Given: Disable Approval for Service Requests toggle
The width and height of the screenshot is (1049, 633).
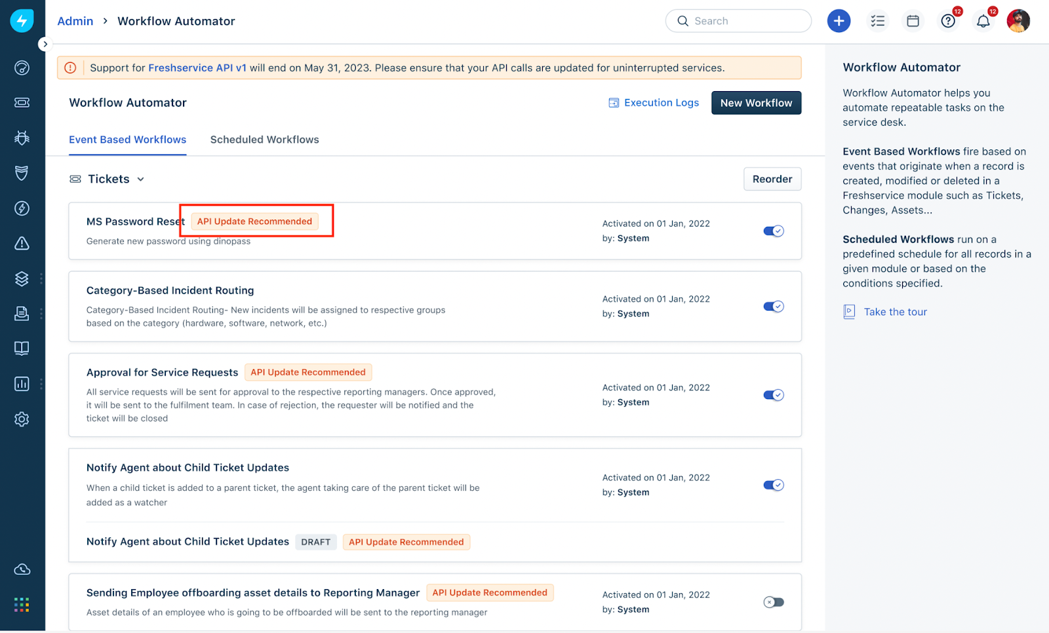Looking at the screenshot, I should point(774,395).
